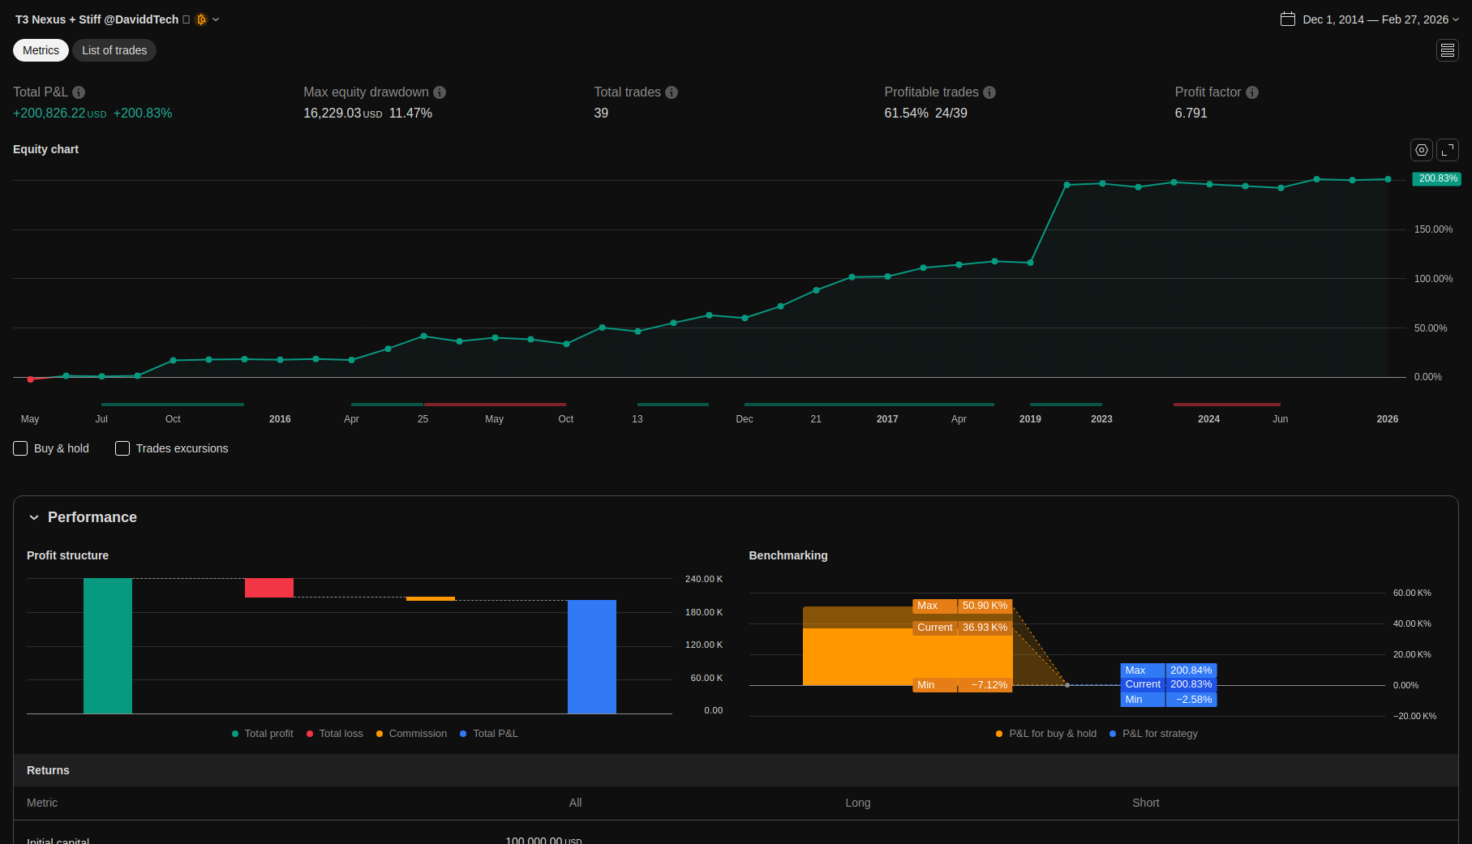Open the Total trades info tooltip icon
The image size is (1472, 844).
coord(672,92)
